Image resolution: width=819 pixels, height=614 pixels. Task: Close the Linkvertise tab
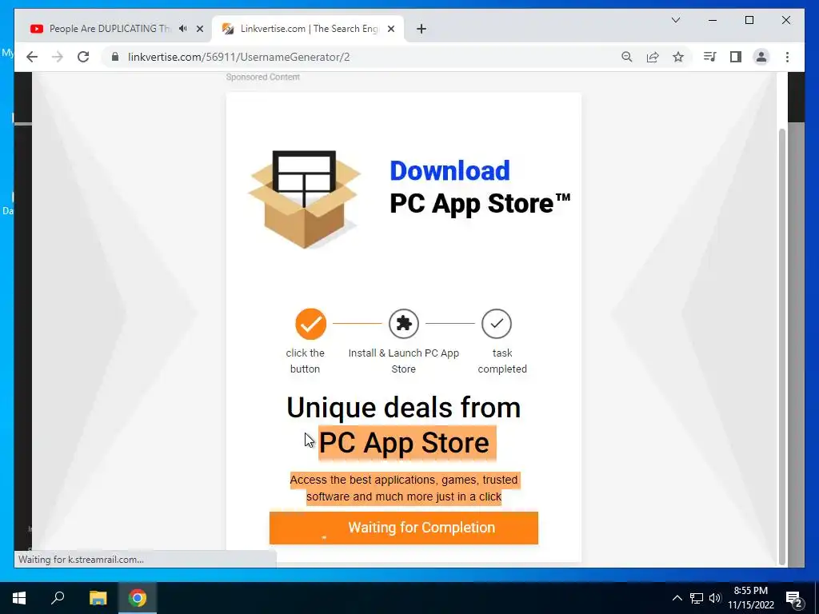[390, 29]
